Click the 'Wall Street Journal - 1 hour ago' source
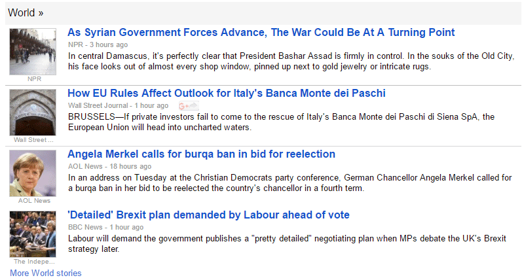 (x=118, y=105)
